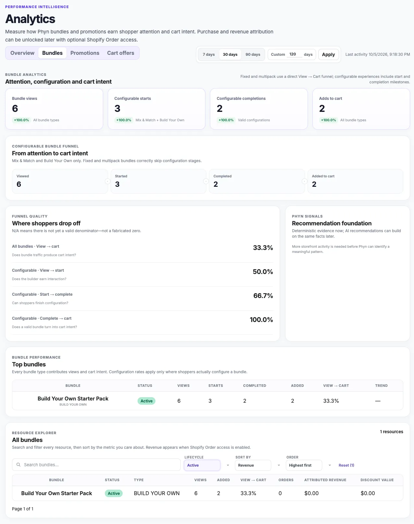Open the Promotions tab
Screen dimensions: 414x524
point(85,53)
